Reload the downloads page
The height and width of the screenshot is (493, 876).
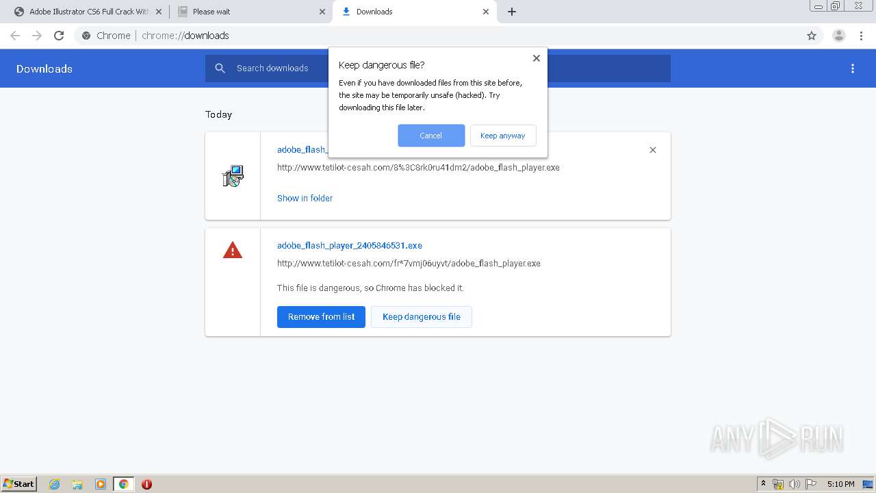[59, 36]
